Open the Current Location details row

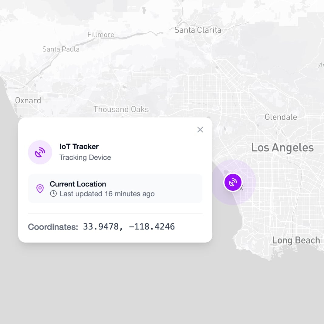(115, 188)
